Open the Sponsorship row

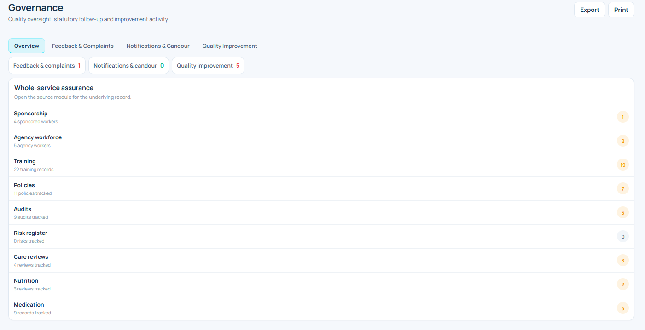coord(321,117)
